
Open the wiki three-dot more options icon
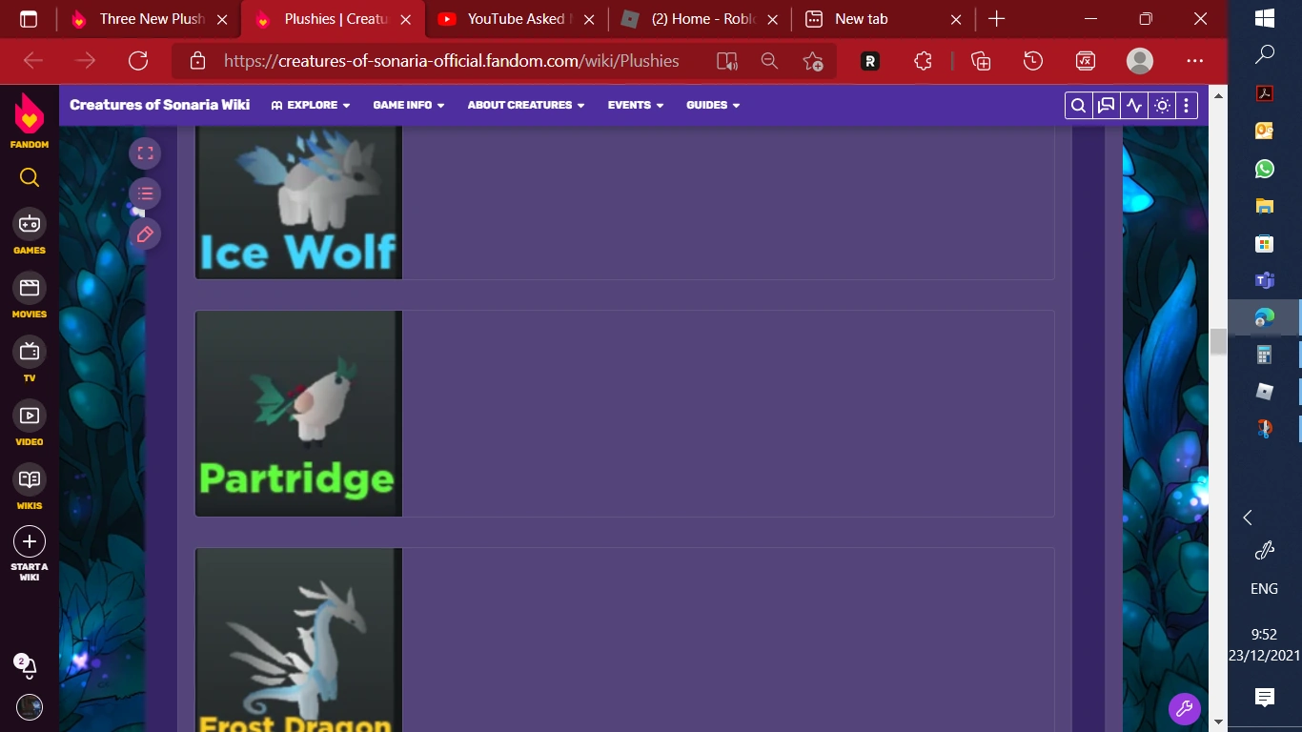coord(1185,105)
